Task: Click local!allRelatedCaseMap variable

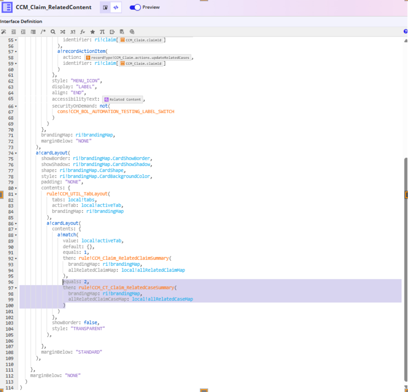Action: click(162, 299)
